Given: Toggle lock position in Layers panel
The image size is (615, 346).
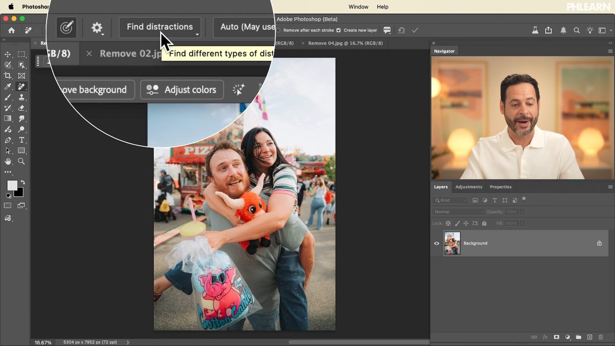Looking at the screenshot, I should pyautogui.click(x=466, y=223).
